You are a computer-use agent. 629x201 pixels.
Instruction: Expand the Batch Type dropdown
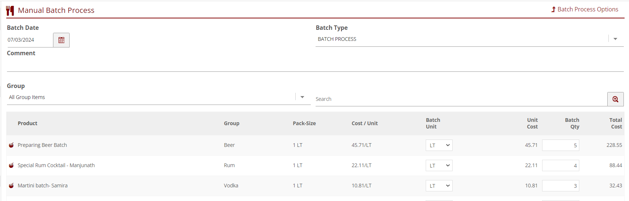coord(615,39)
